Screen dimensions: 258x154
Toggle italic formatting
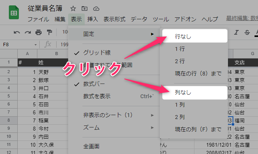(236, 32)
